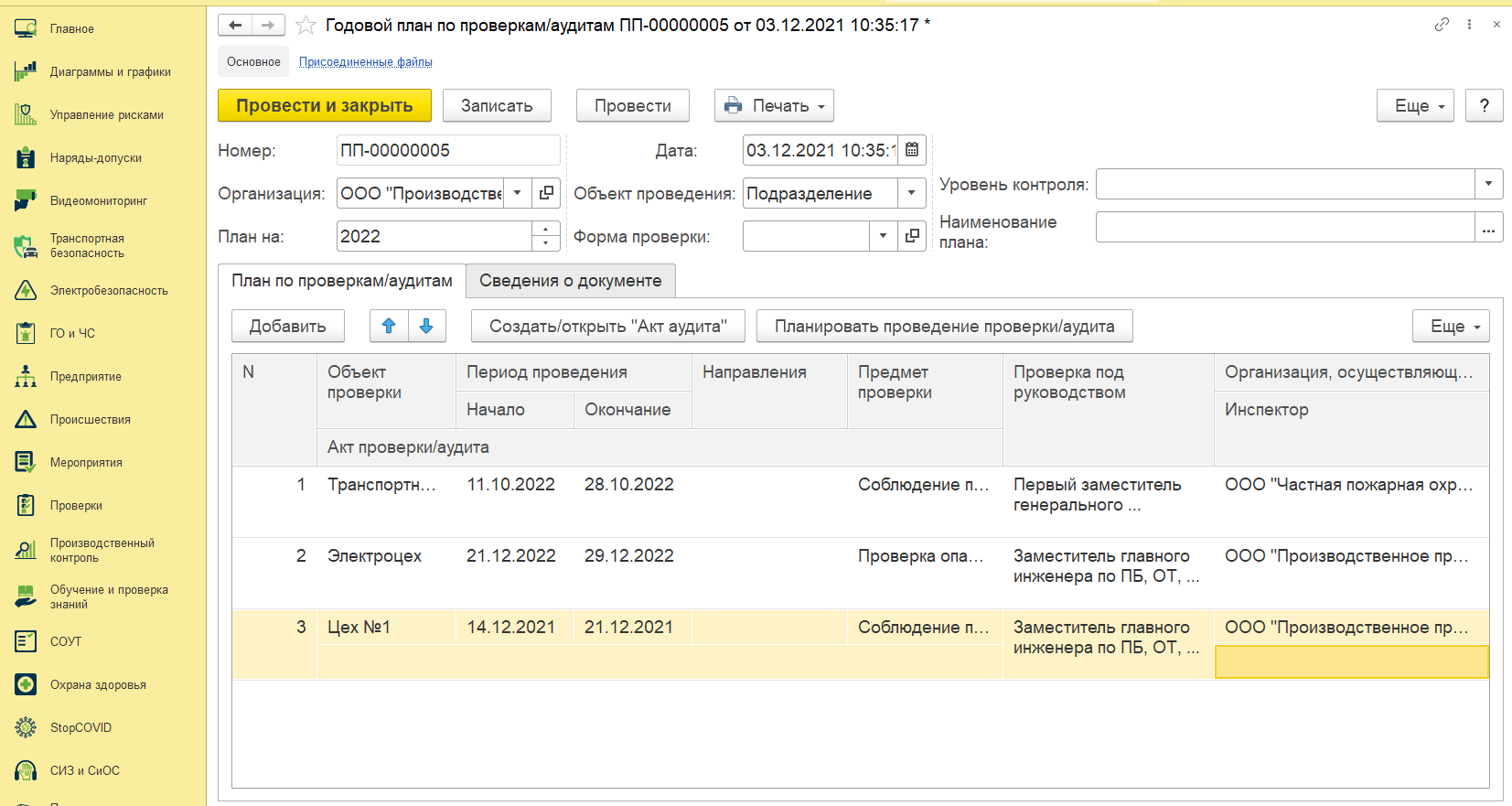The width and height of the screenshot is (1512, 806).
Task: Copy link to document icon
Action: (x=1442, y=25)
